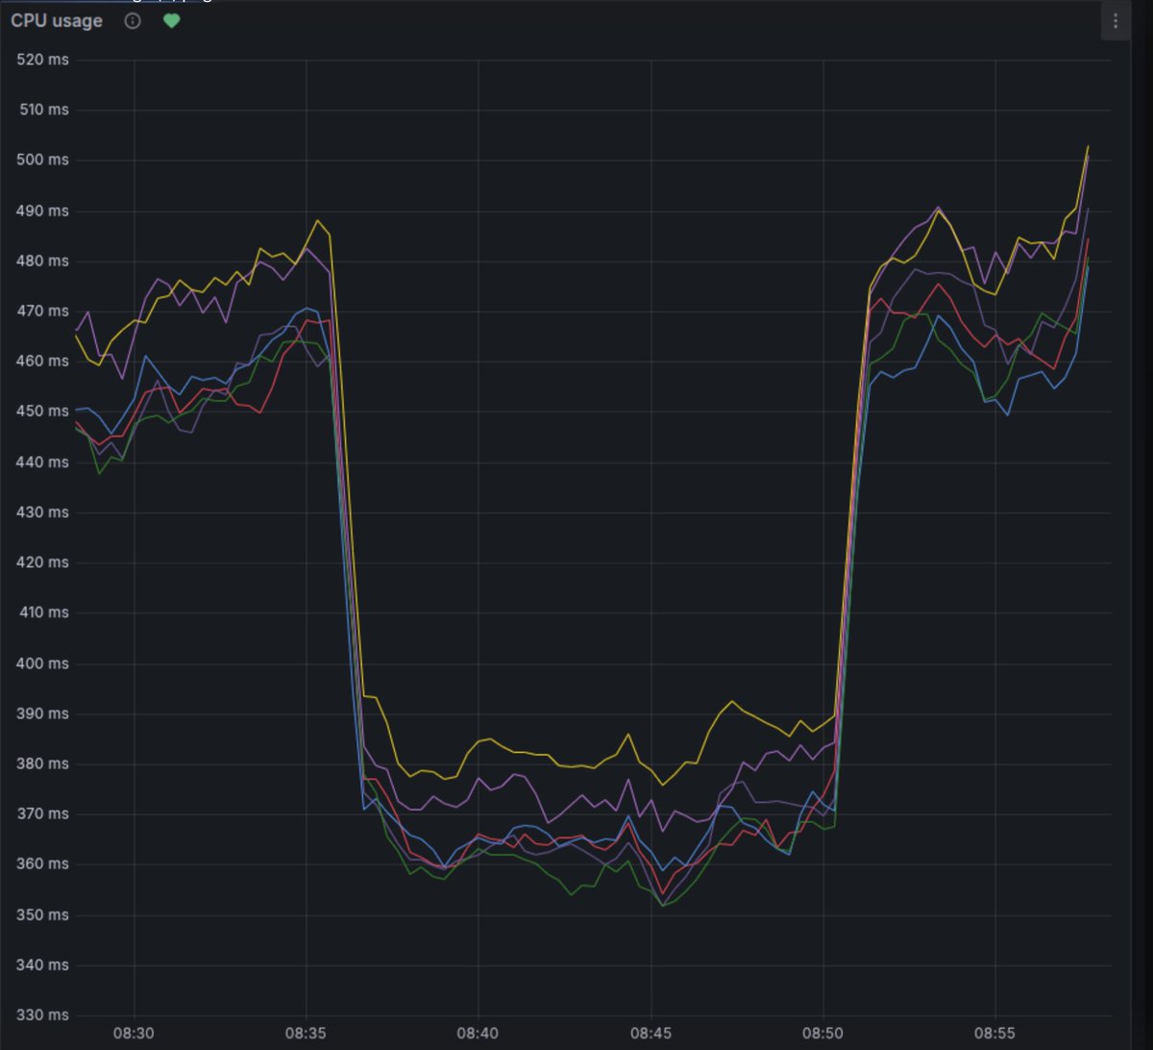Screen dimensions: 1153x1050
Task: Click the 08:30 time axis label
Action: (134, 1033)
